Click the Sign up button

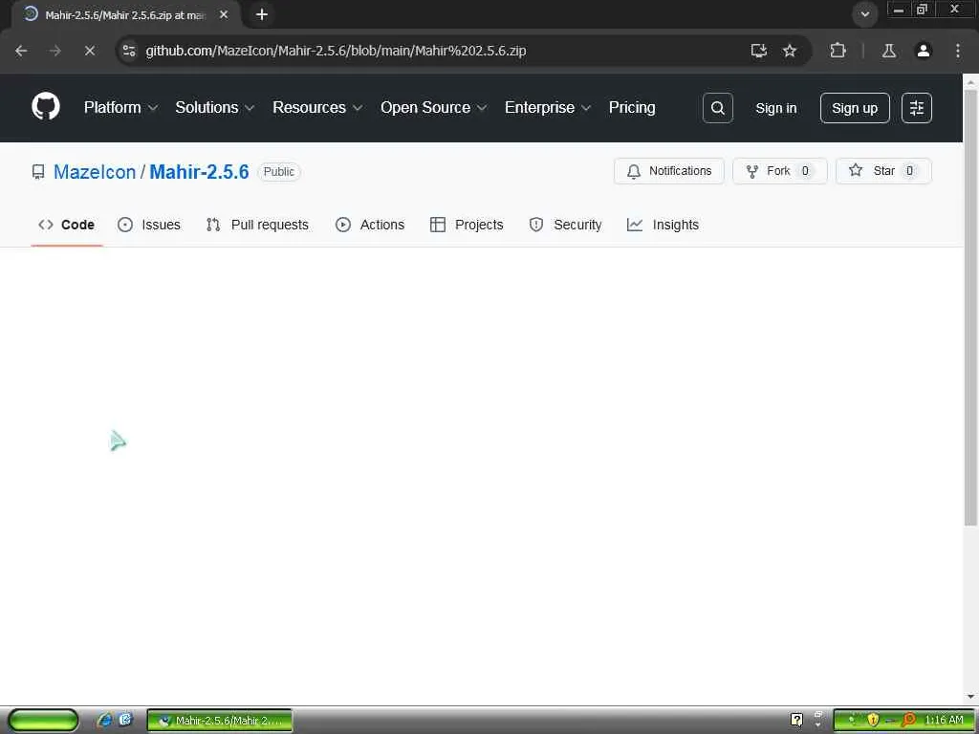855,108
